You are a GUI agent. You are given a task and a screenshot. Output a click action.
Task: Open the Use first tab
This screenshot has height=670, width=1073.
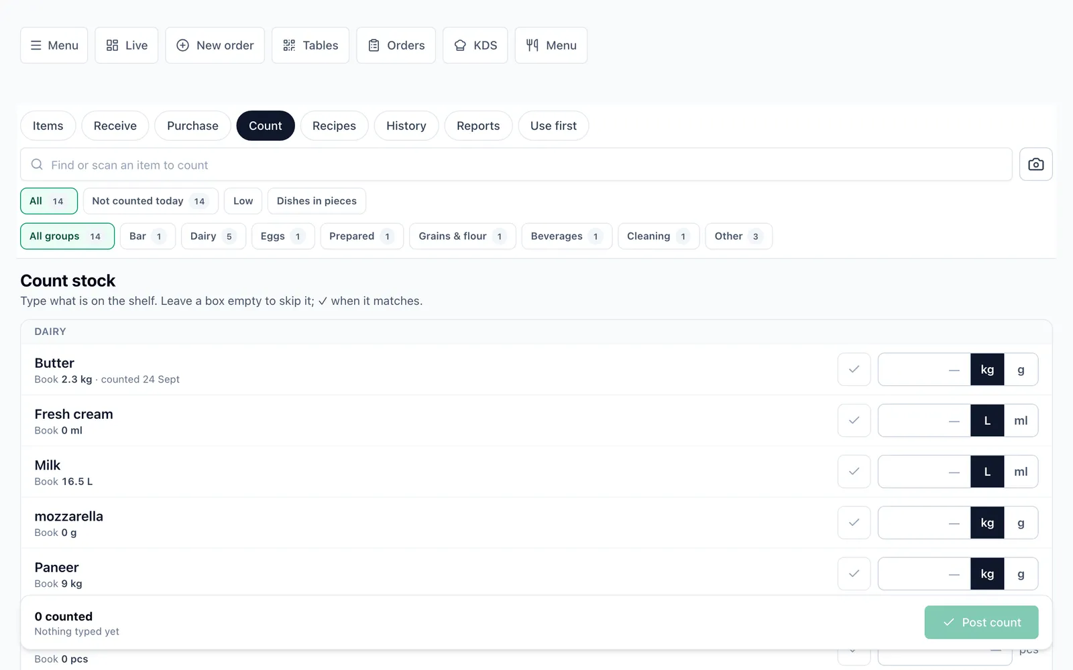point(553,126)
